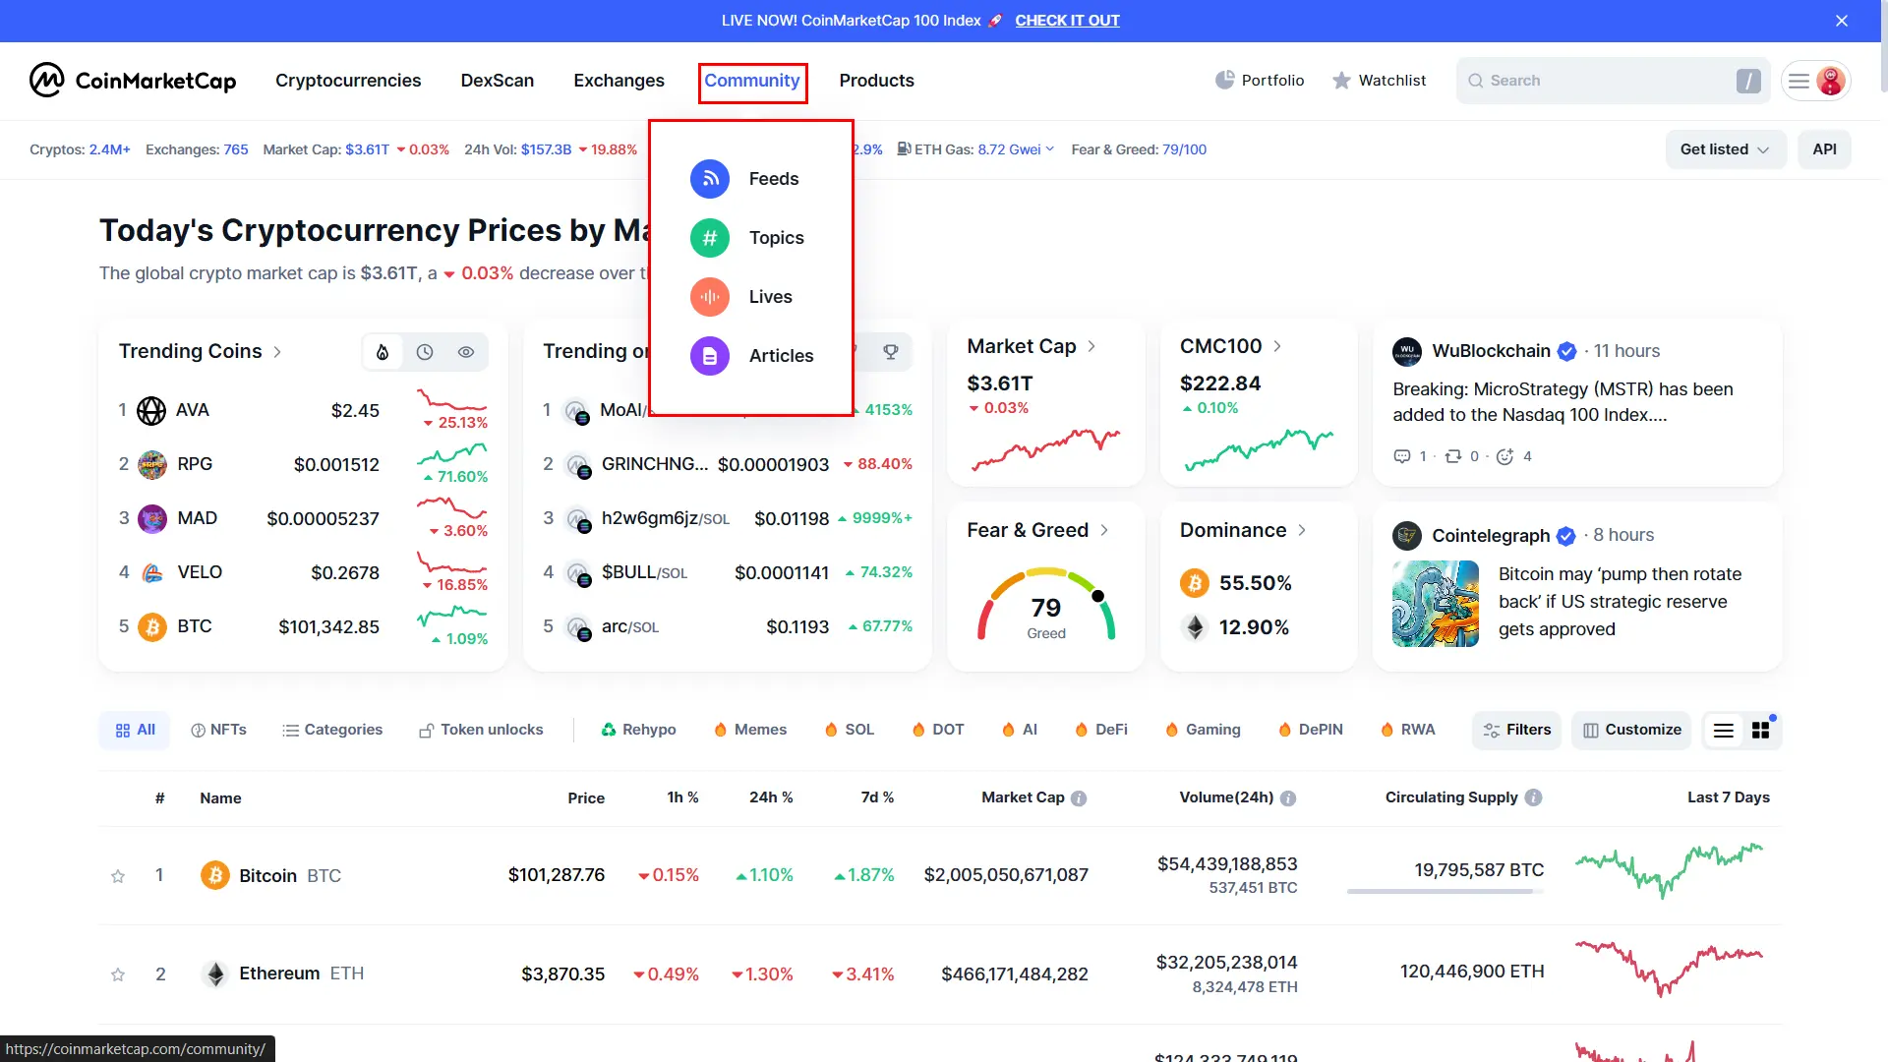The width and height of the screenshot is (1888, 1062).
Task: Filter by Memes category
Action: 750,731
